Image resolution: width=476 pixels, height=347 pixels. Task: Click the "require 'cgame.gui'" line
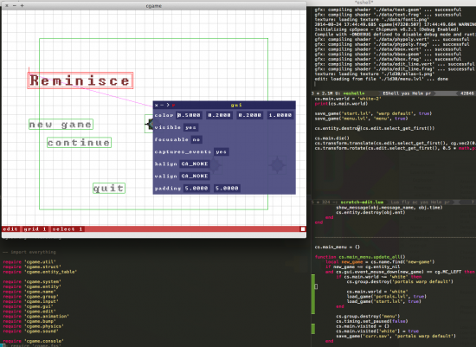[28, 306]
